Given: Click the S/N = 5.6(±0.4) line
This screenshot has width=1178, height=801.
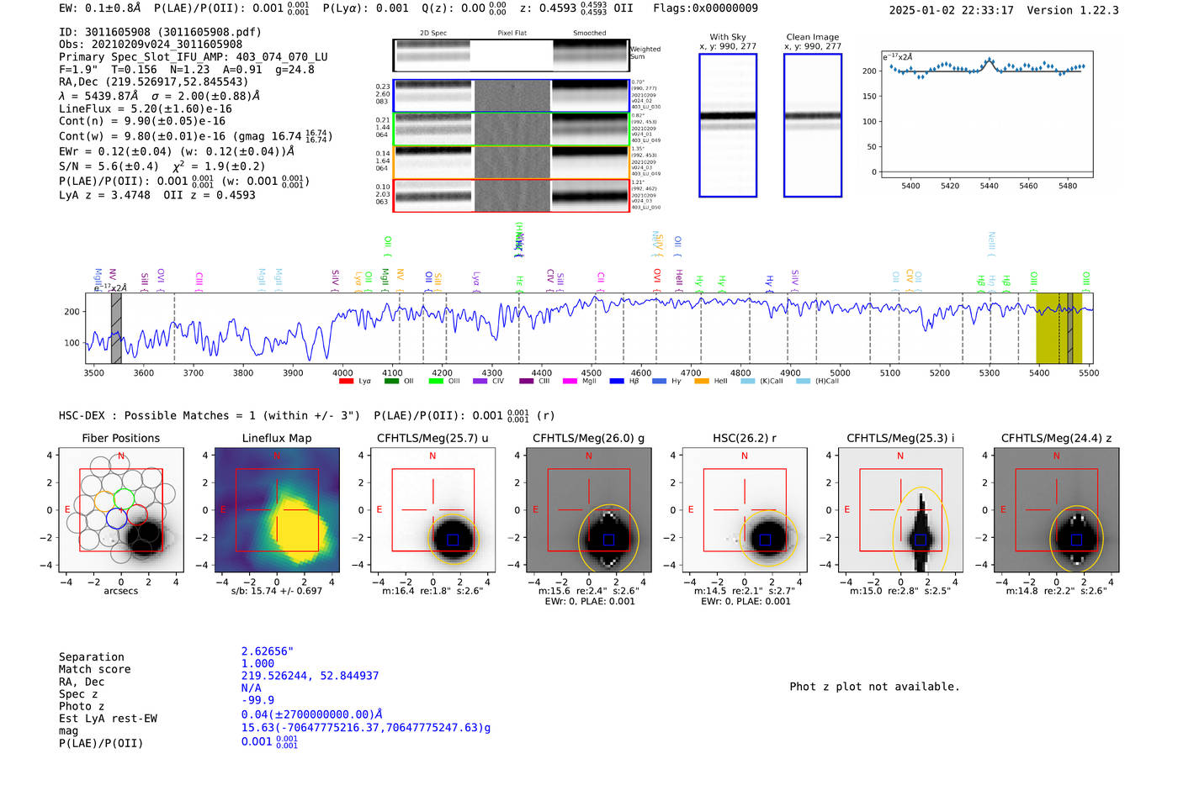Looking at the screenshot, I should point(162,166).
